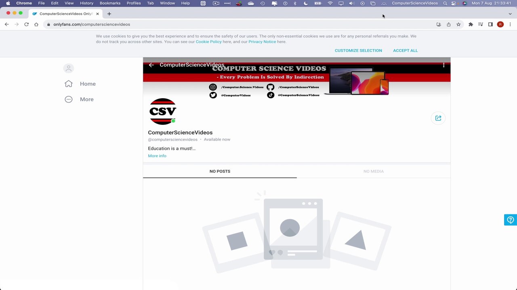Click the share page icon in address bar
This screenshot has height=290, width=517.
point(449,25)
